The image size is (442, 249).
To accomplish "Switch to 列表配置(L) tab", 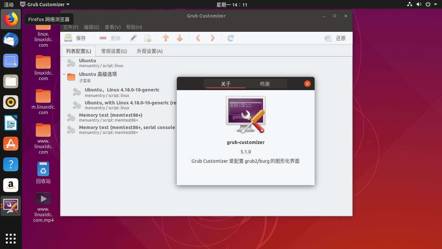I will click(79, 51).
